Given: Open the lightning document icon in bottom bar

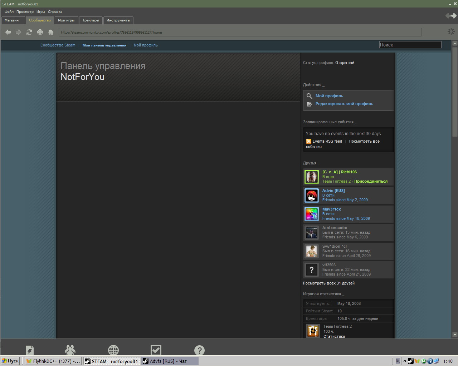Looking at the screenshot, I should pos(30,350).
